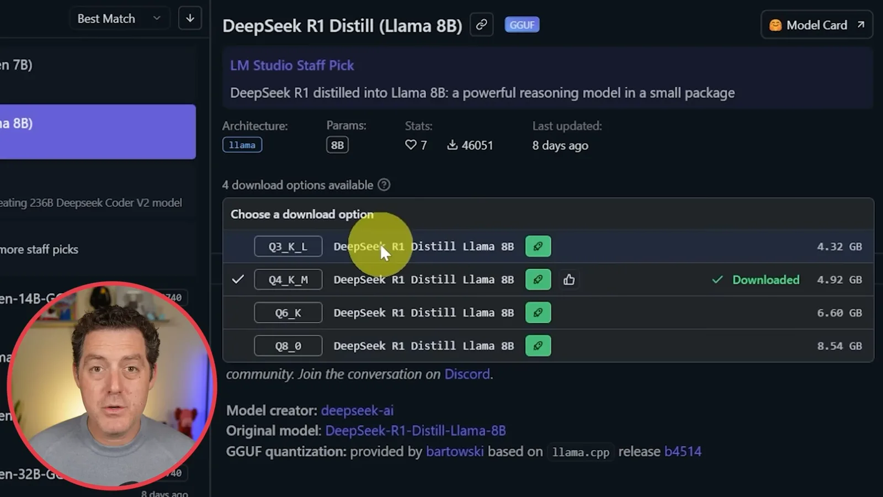Click green link icon on Q8_0 row

(x=538, y=346)
